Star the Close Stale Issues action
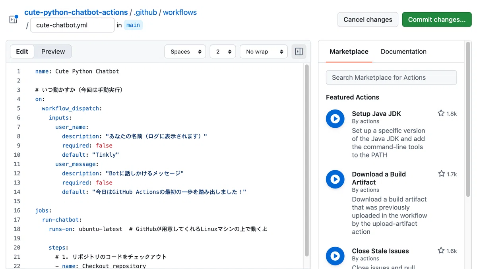The width and height of the screenshot is (477, 269). (441, 251)
